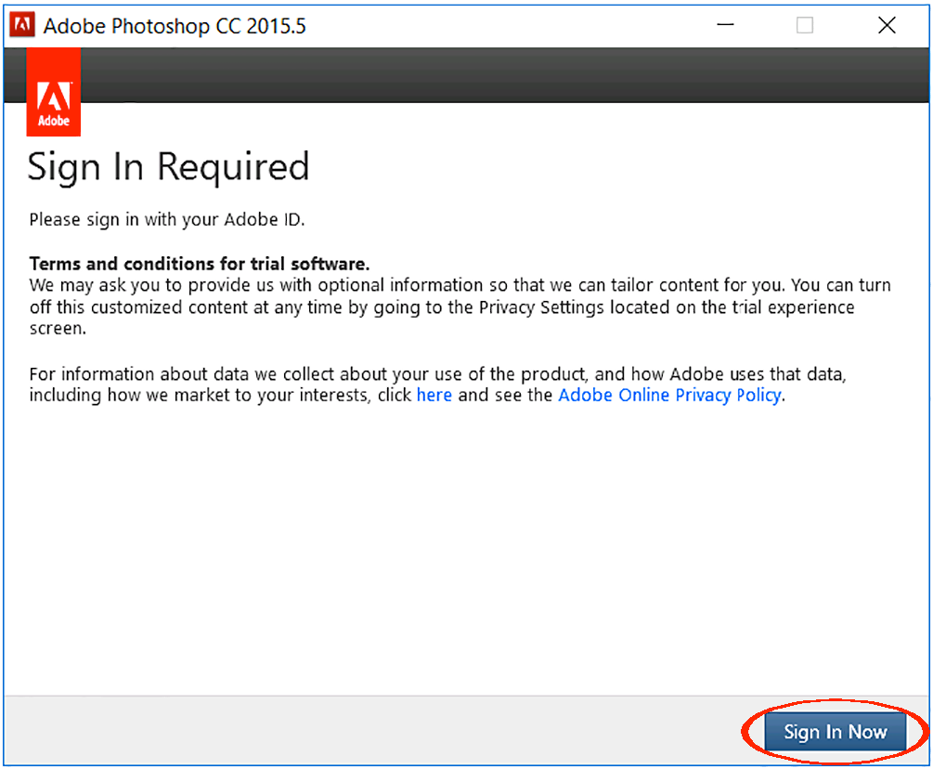Image resolution: width=933 pixels, height=769 pixels.
Task: Minimize the Photoshop CC 2015.5 window
Action: tap(725, 25)
